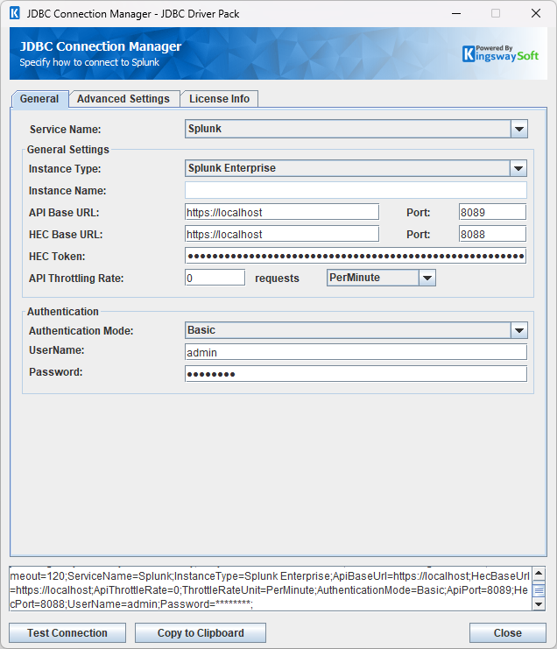557x649 pixels.
Task: Click the Close button at bottom
Action: [508, 633]
